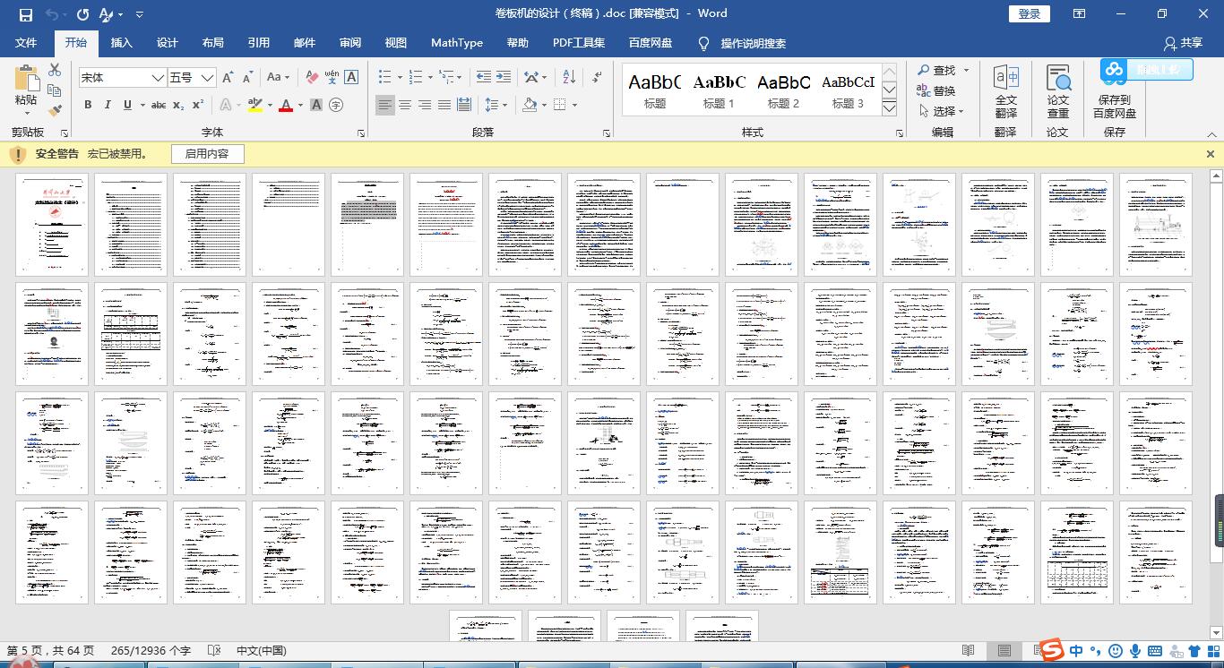Screen dimensions: 1224x668
Task: Apply a character border with the boxed A icon
Action: (x=351, y=78)
